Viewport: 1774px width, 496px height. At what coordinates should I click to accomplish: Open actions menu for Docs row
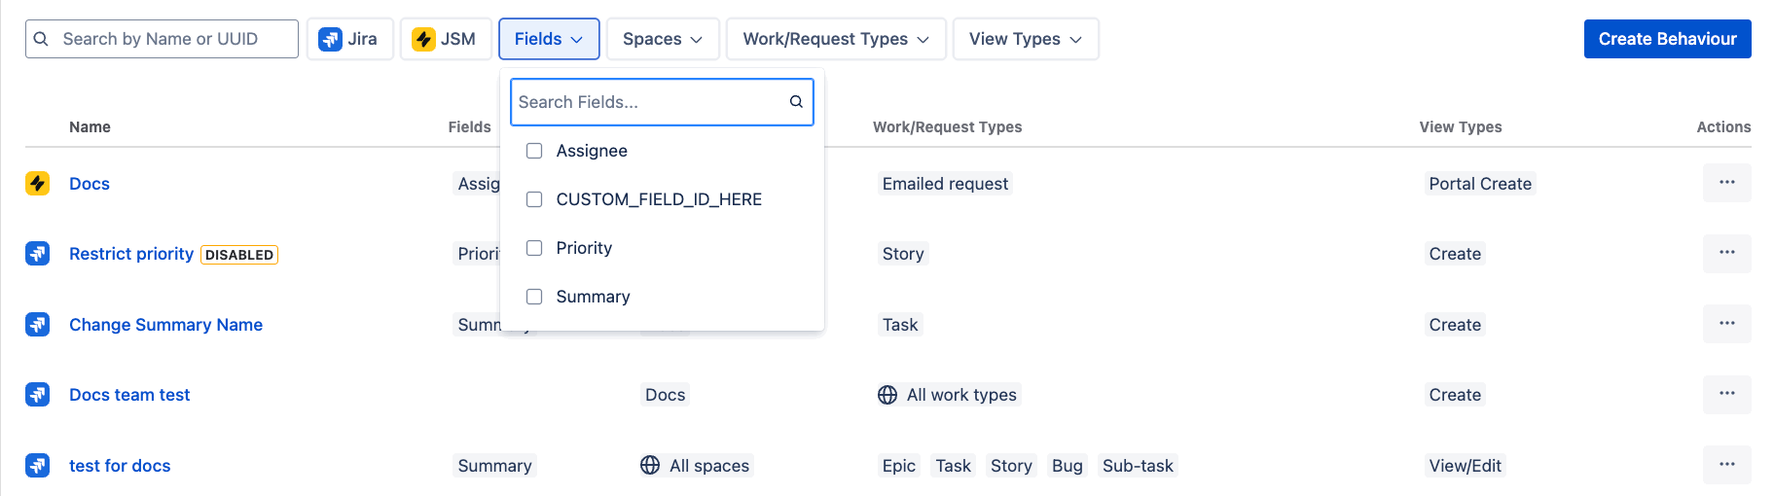pos(1726,183)
